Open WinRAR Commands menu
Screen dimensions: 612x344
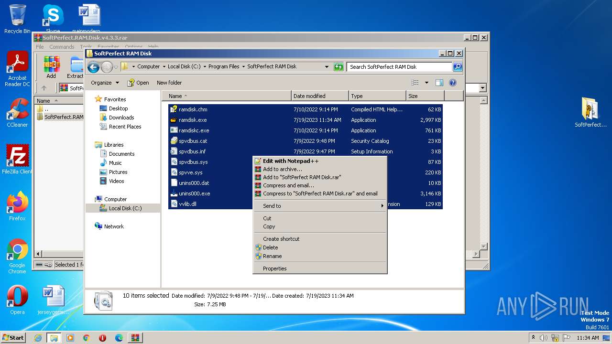[x=62, y=47]
